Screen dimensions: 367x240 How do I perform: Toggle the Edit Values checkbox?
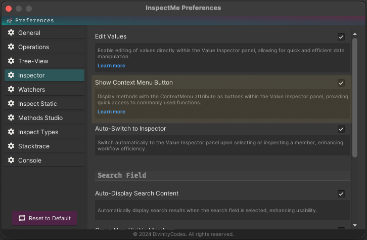pyautogui.click(x=341, y=37)
